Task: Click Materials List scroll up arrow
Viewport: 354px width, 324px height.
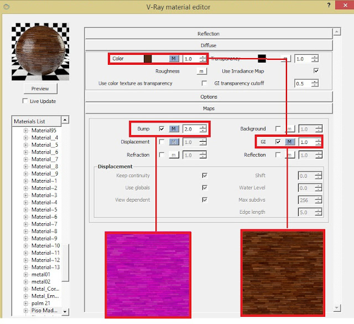Action: click(x=65, y=120)
